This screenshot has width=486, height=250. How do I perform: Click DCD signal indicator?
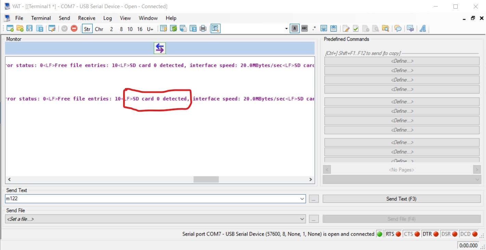click(469, 234)
